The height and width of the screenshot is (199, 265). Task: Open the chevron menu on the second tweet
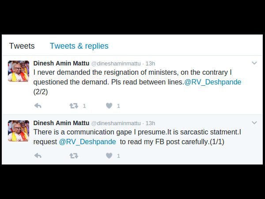254,122
